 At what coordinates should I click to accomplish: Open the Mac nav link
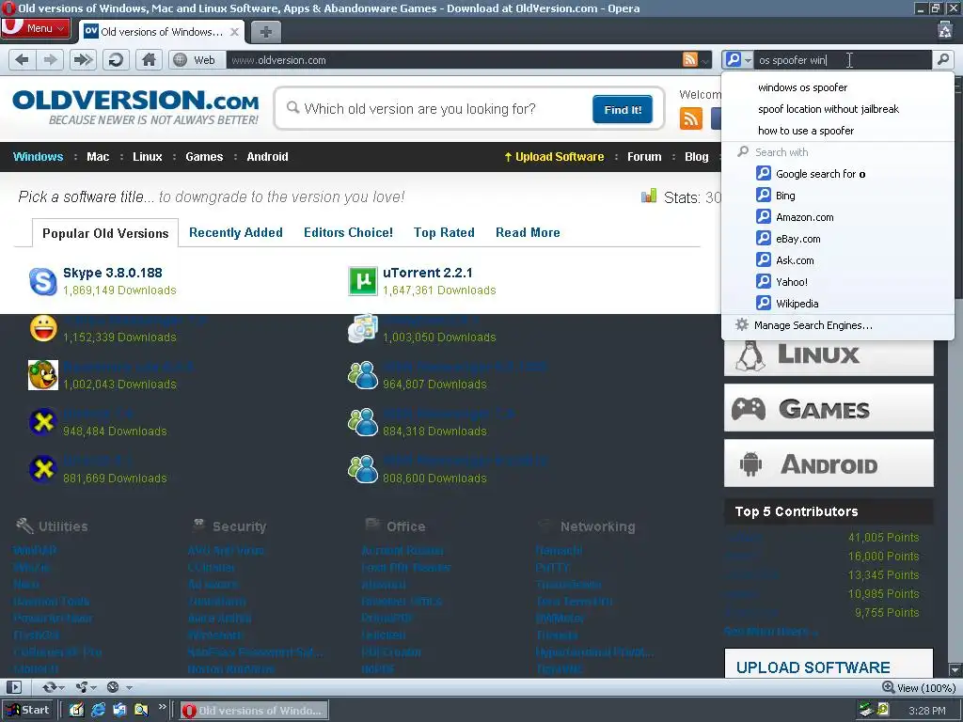98,157
